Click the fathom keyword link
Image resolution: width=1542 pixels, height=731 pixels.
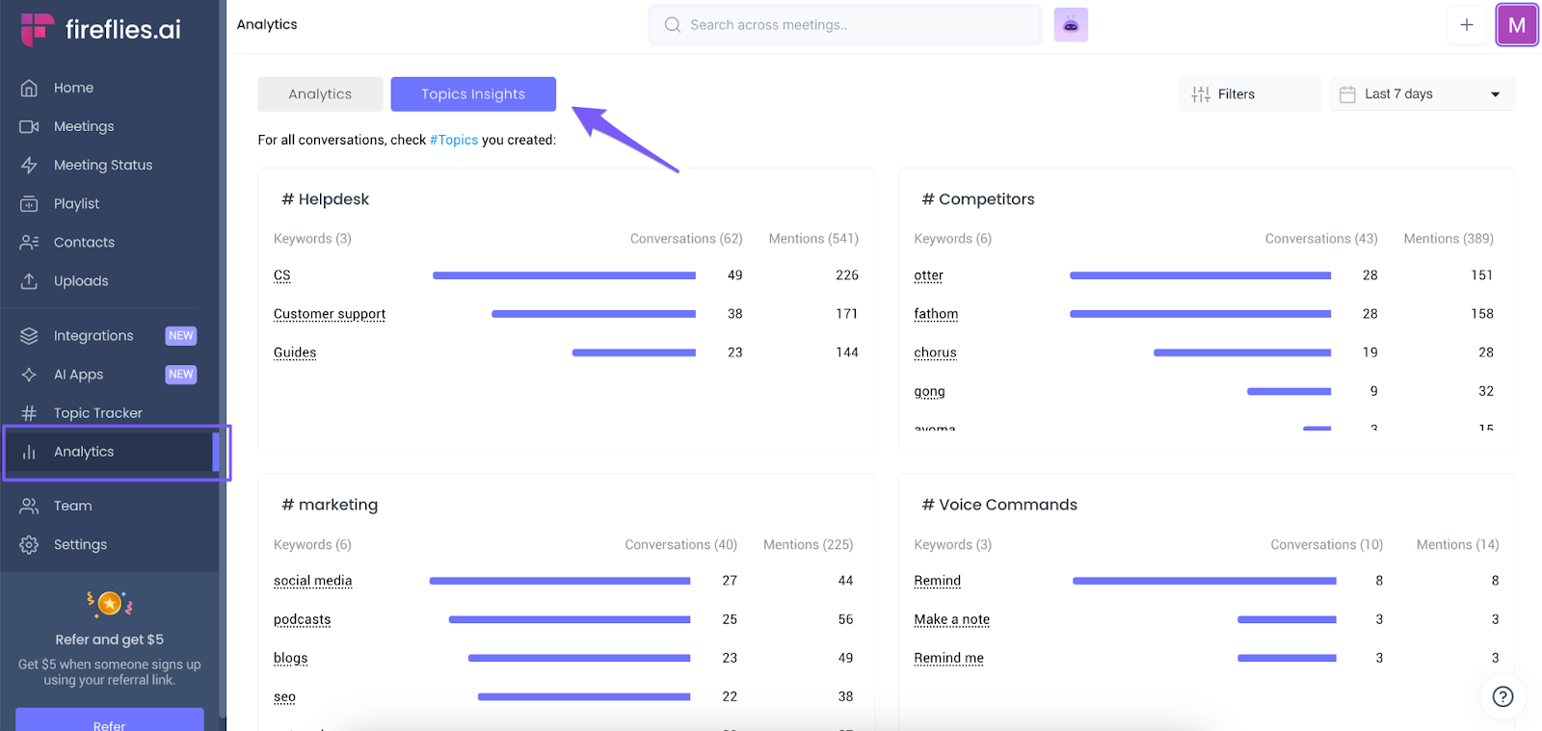click(936, 314)
